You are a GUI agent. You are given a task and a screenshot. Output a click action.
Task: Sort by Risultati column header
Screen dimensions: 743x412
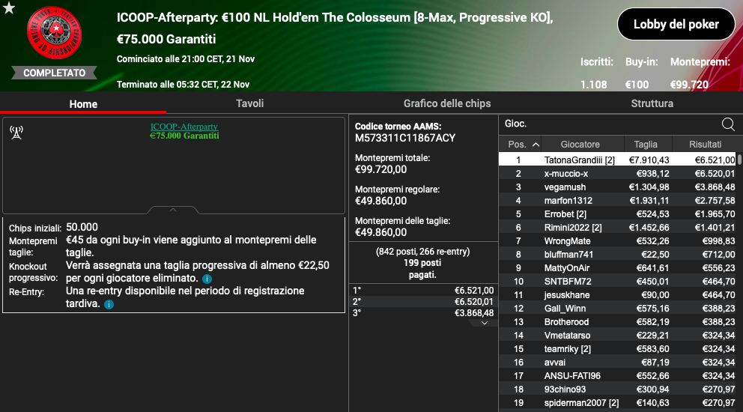point(705,144)
